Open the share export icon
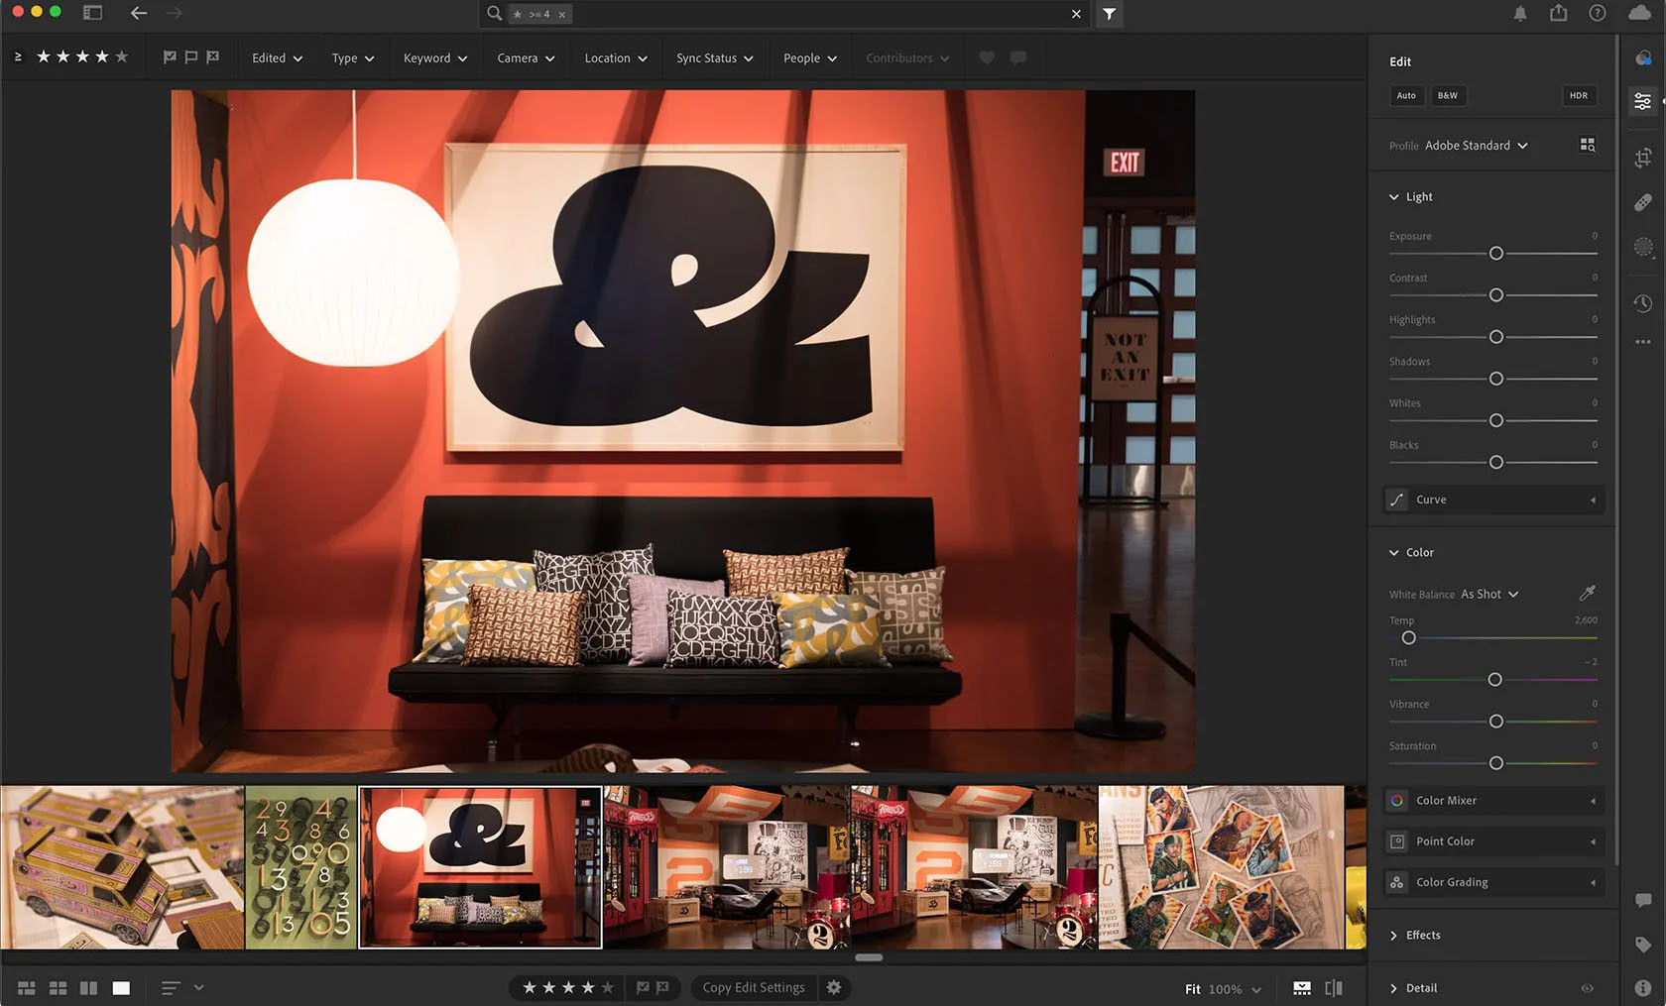The width and height of the screenshot is (1666, 1006). coord(1559,13)
